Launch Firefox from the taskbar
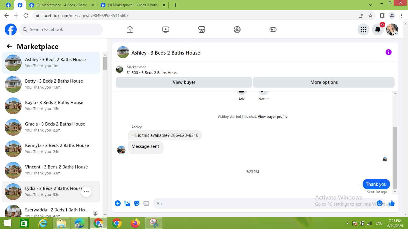The height and width of the screenshot is (229, 408). coord(135,223)
